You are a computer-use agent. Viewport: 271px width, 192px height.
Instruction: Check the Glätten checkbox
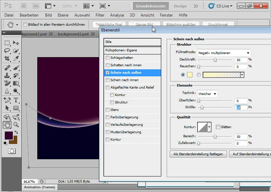(x=218, y=127)
